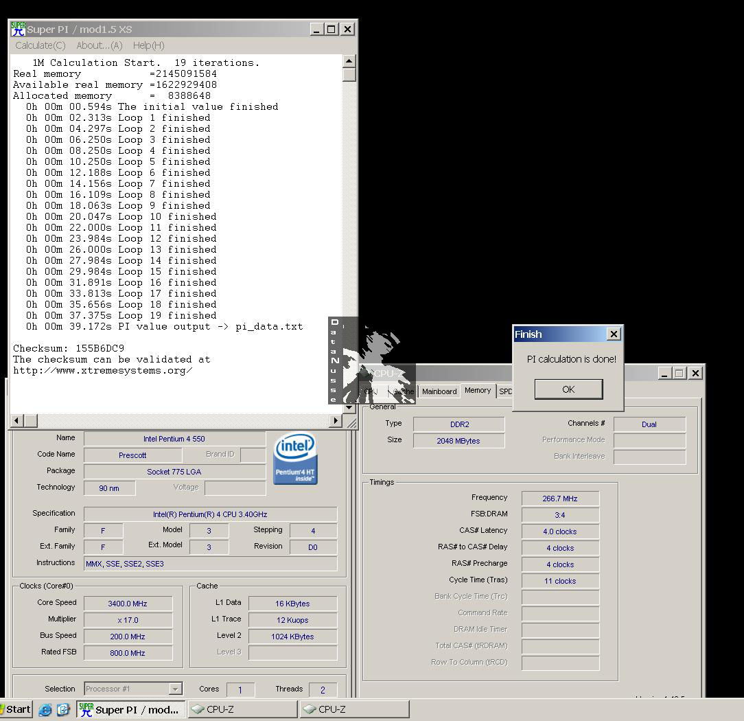The width and height of the screenshot is (744, 721).
Task: Close the CPU-Z memory window
Action: pyautogui.click(x=695, y=374)
